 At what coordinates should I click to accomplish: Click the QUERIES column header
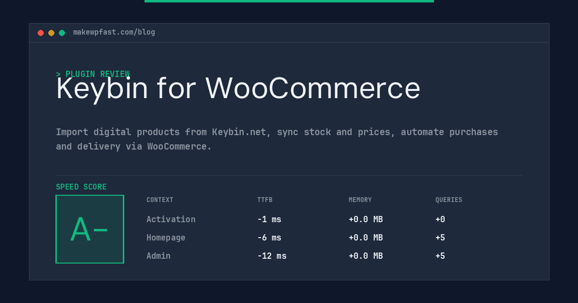[449, 200]
